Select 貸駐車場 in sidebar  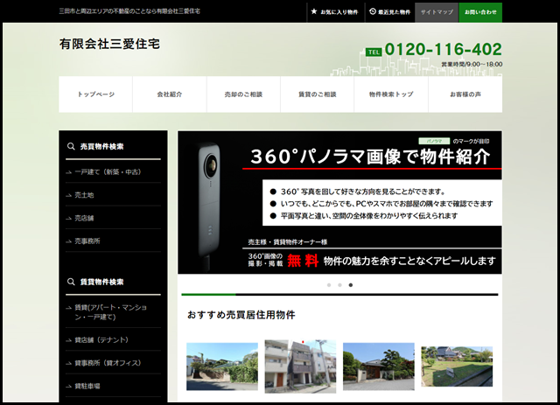tap(113, 386)
